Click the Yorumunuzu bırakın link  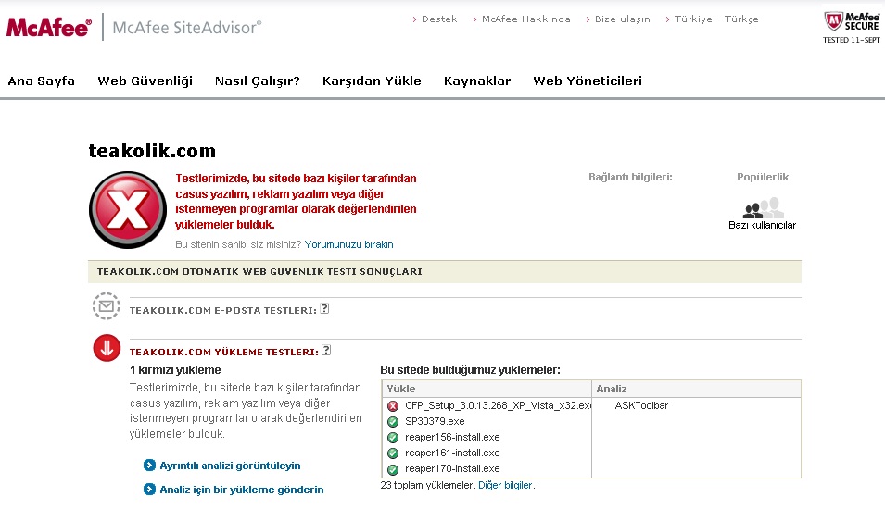(348, 244)
